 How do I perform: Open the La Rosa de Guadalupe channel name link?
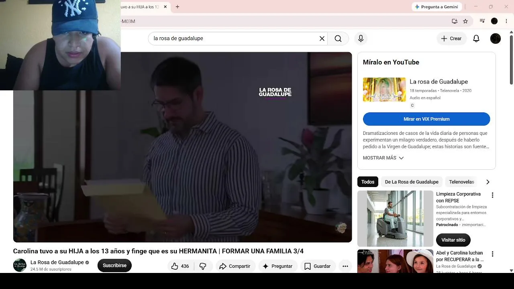pyautogui.click(x=57, y=263)
